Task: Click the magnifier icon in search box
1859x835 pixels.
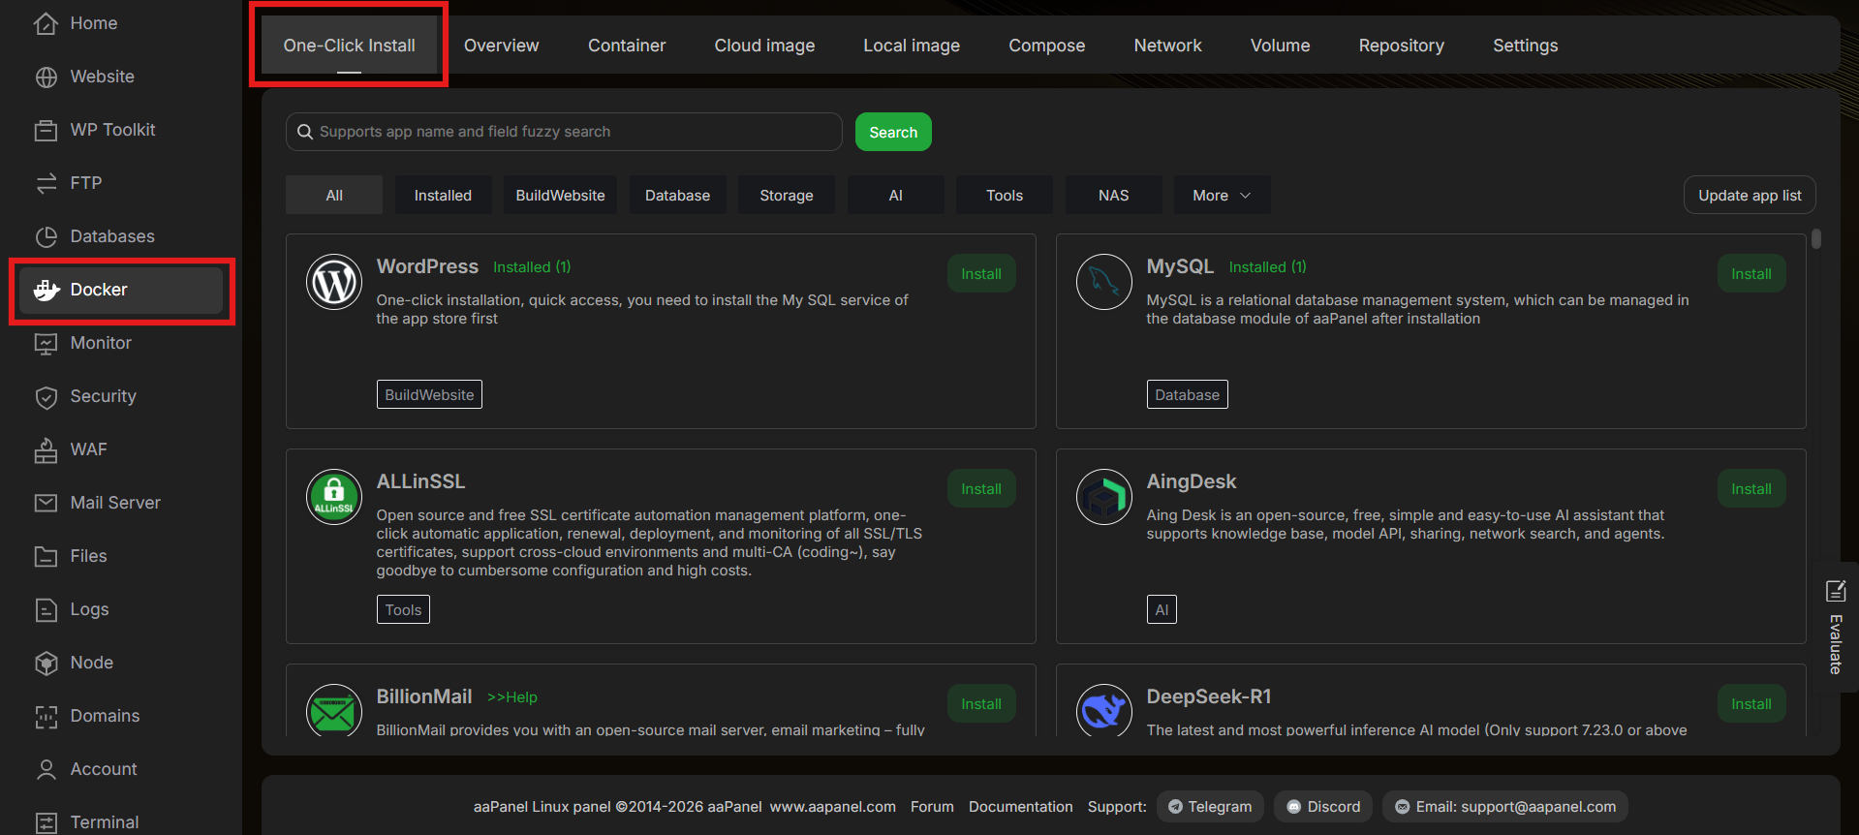Action: [304, 132]
